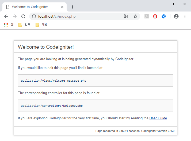The image size is (191, 141).
Task: Click the address bar URL localhost/ci/index.php
Action: click(57, 16)
